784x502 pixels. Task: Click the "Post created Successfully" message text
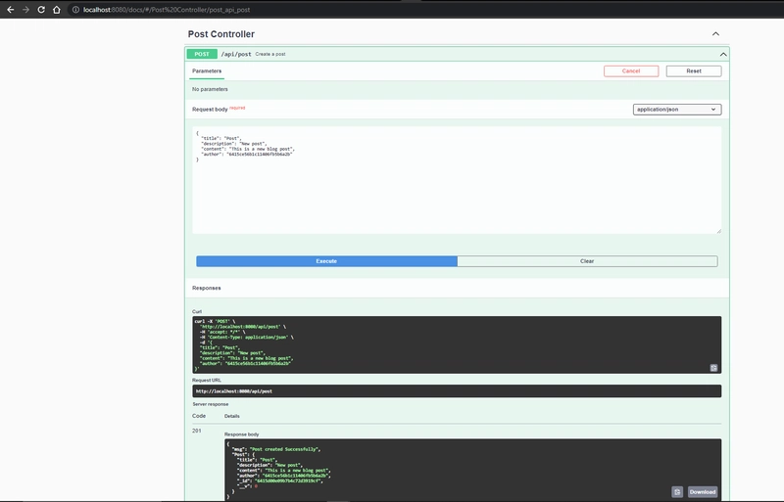[284, 449]
